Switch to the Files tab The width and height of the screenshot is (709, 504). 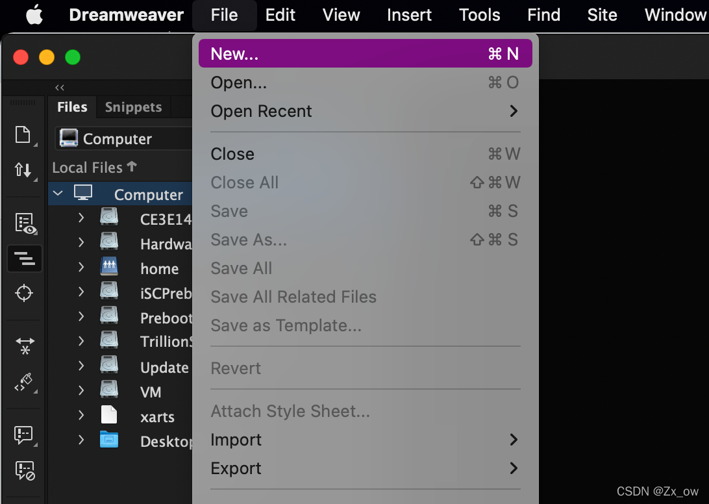point(72,107)
